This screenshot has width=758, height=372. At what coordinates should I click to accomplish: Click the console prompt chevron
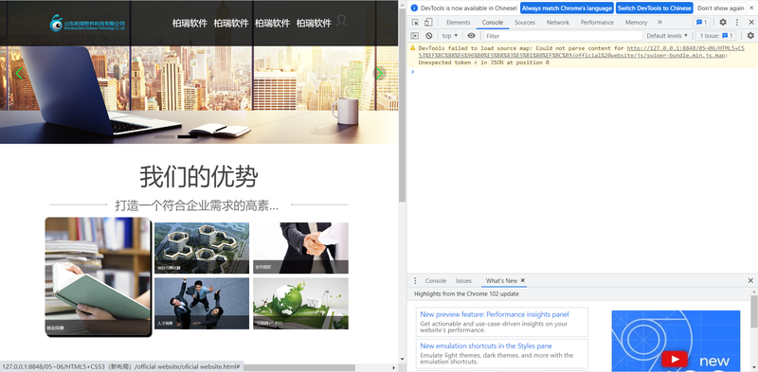[x=413, y=72]
